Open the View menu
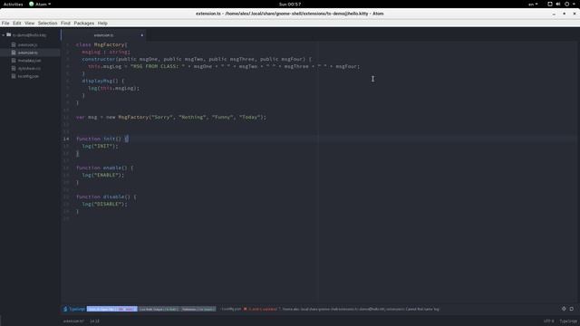 30,23
